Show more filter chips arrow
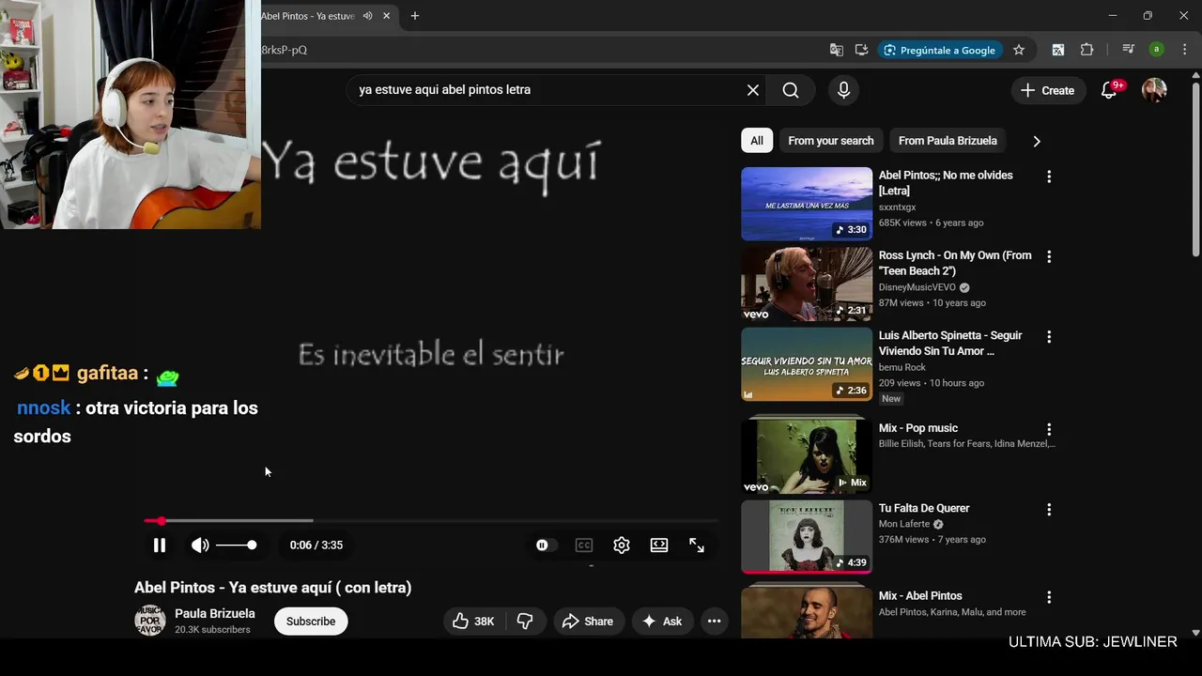 click(1037, 141)
